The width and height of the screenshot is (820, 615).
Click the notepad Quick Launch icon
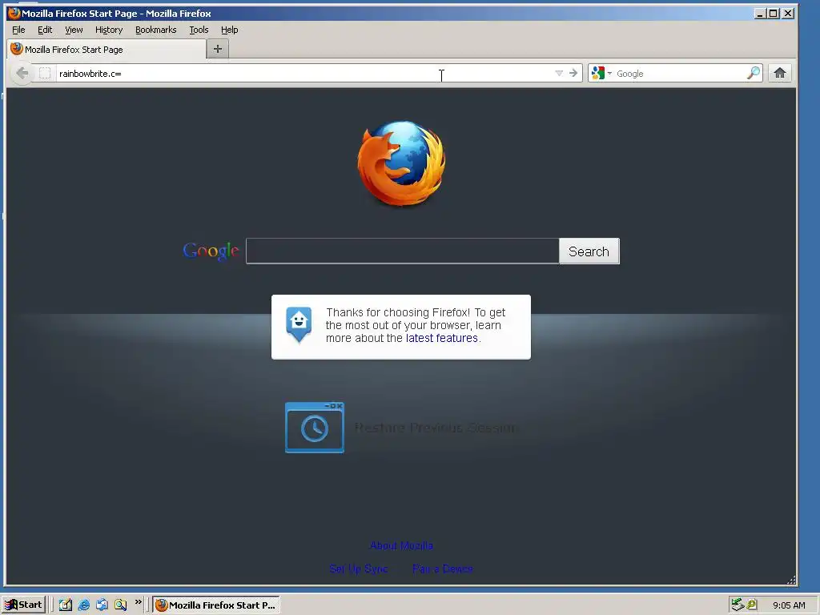[x=66, y=605]
